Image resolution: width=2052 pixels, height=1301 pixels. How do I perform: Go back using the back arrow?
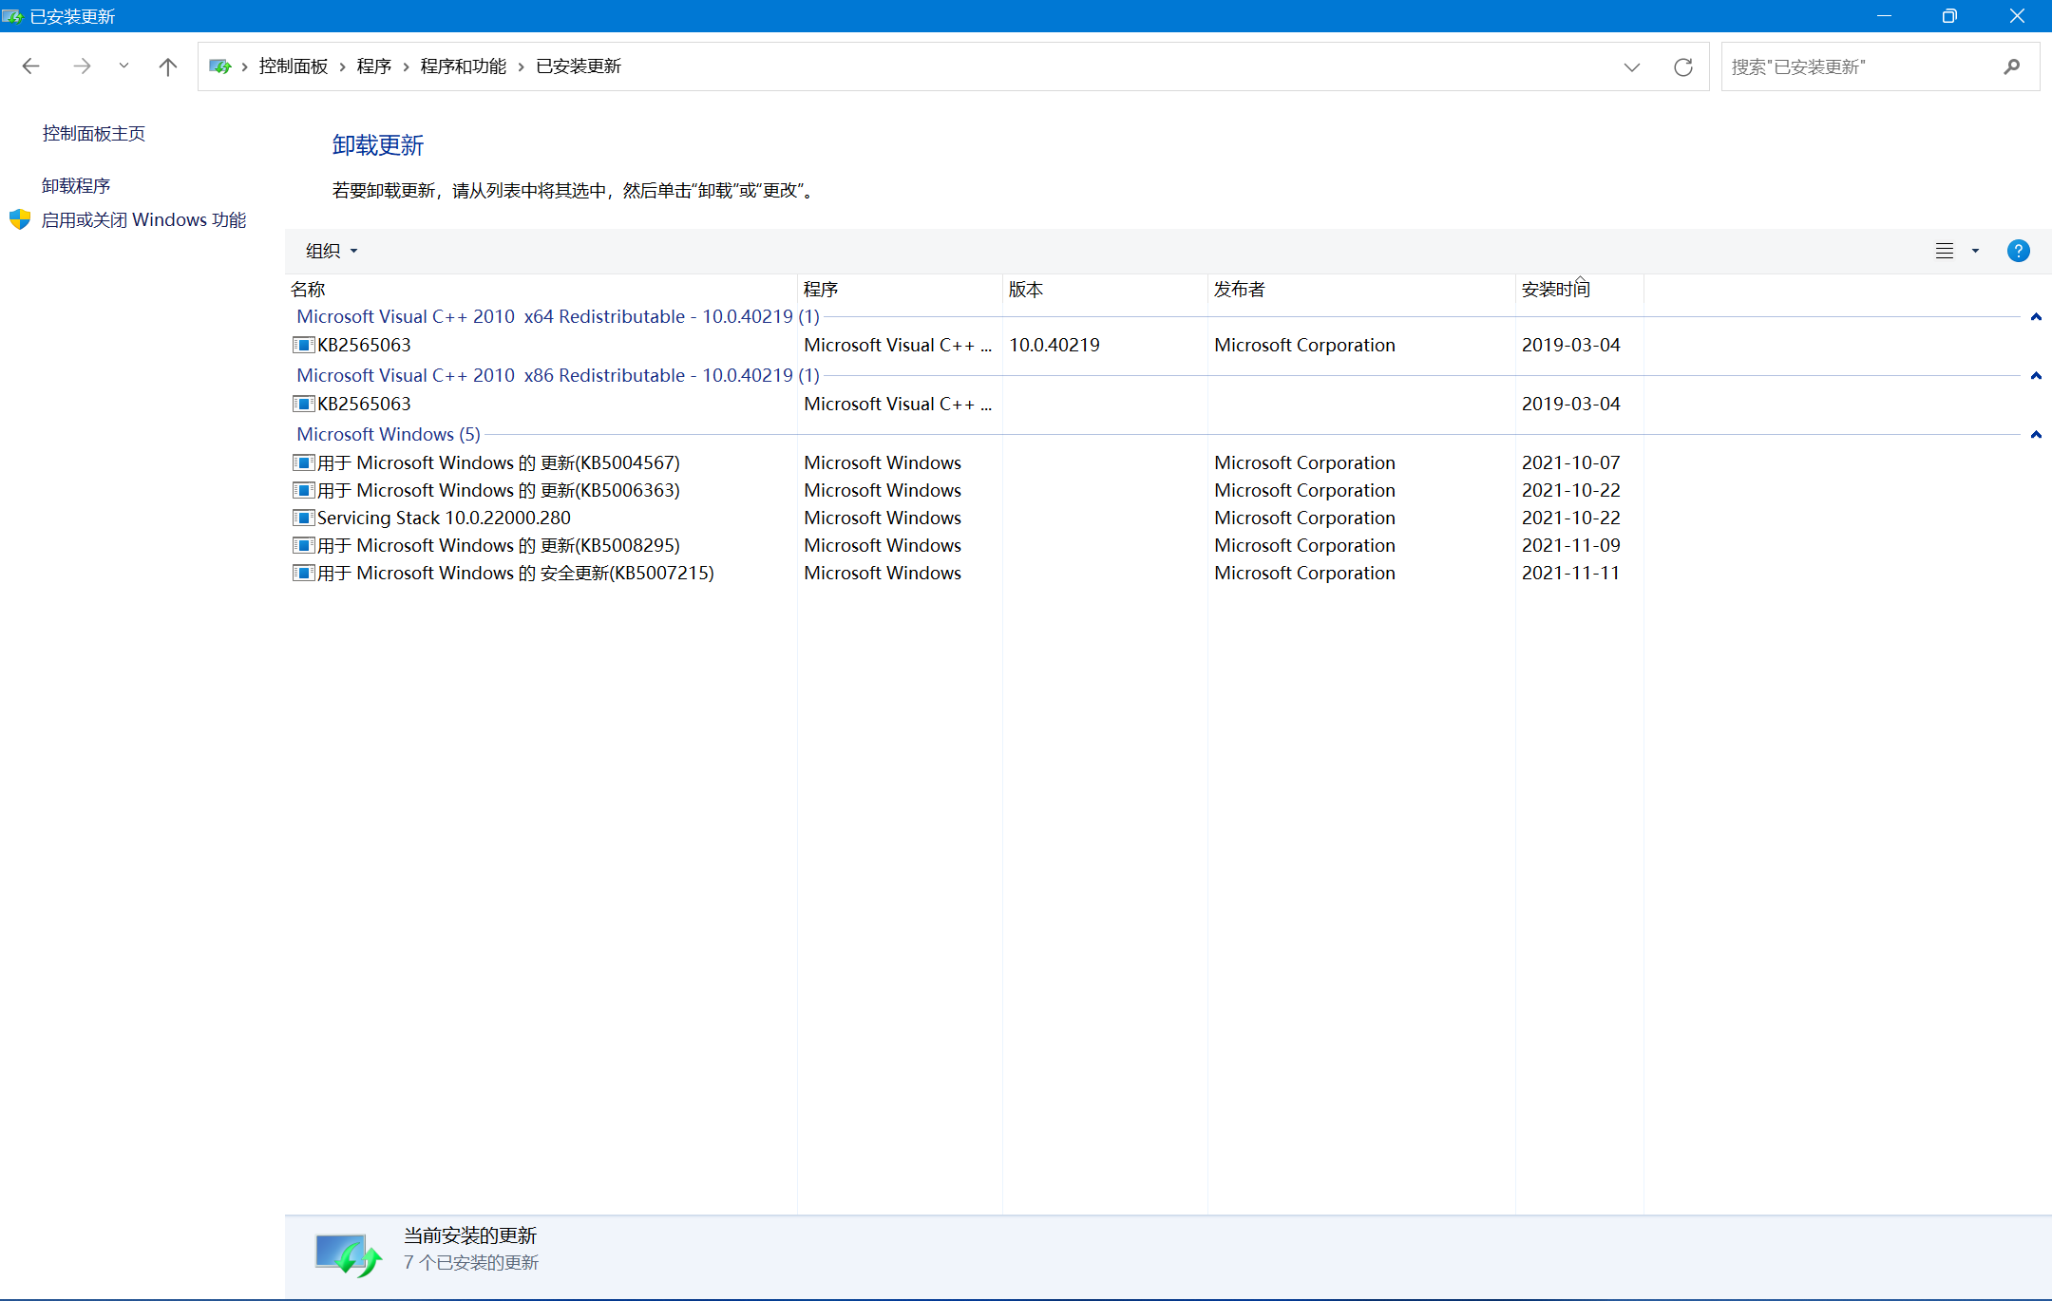pos(30,66)
